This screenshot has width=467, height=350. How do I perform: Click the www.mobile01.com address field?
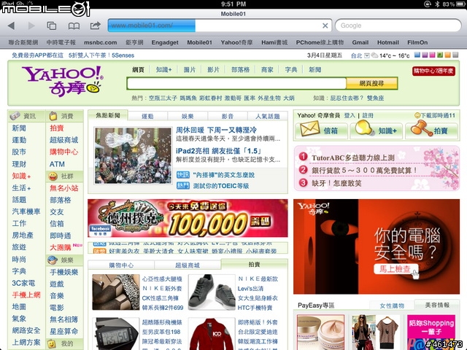(x=220, y=26)
